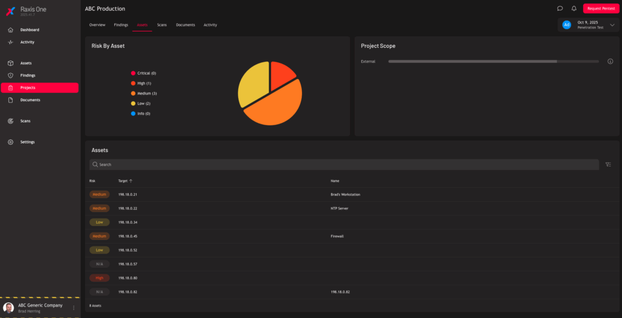Open Dashboard from the sidebar
Image resolution: width=622 pixels, height=318 pixels.
coord(29,30)
